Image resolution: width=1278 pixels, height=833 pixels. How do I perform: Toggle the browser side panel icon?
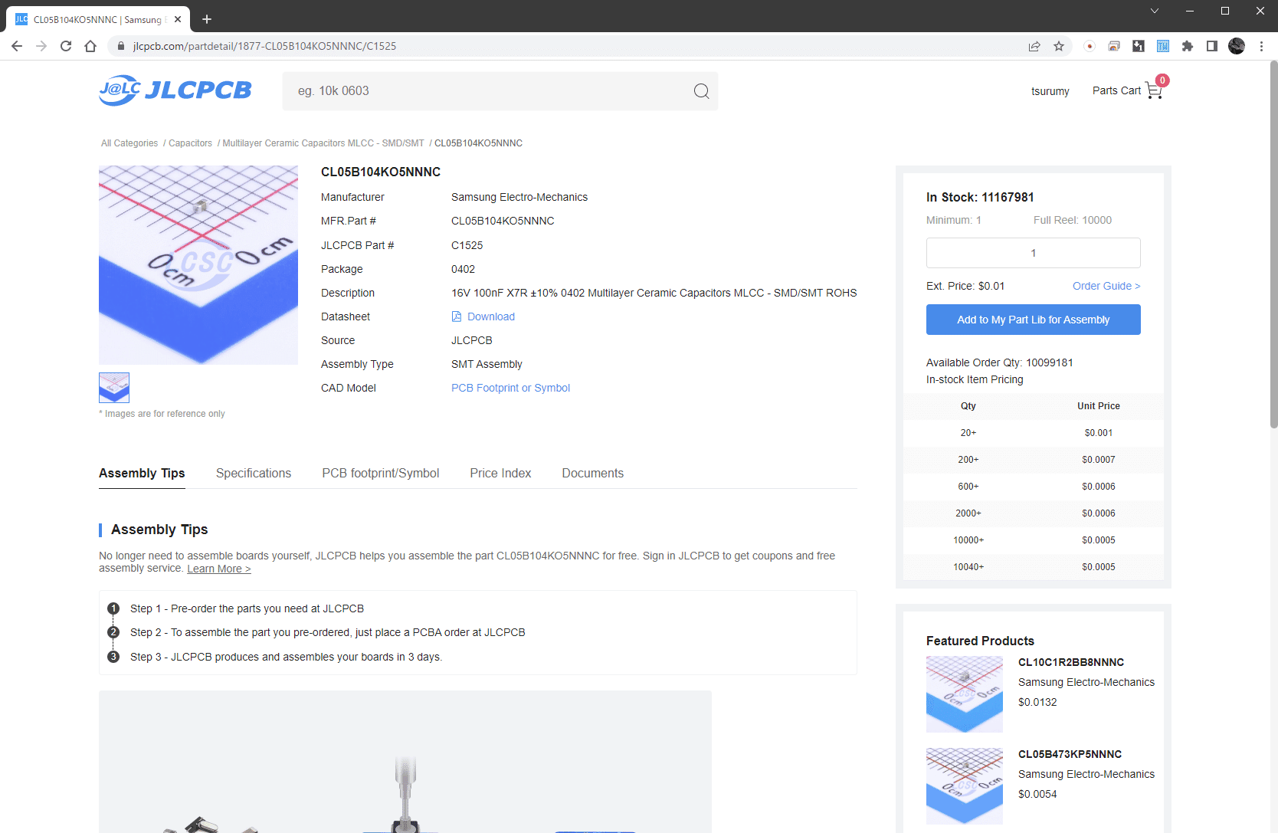(1212, 46)
